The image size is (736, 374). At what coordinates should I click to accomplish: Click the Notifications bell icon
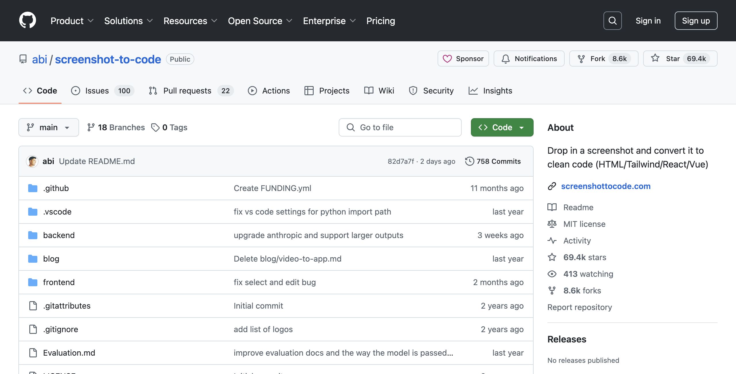[505, 59]
